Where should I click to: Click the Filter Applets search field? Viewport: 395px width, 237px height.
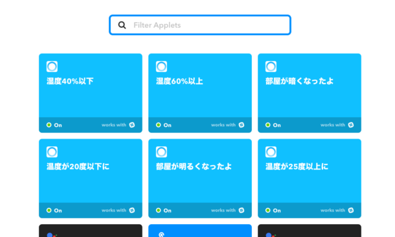tap(200, 25)
